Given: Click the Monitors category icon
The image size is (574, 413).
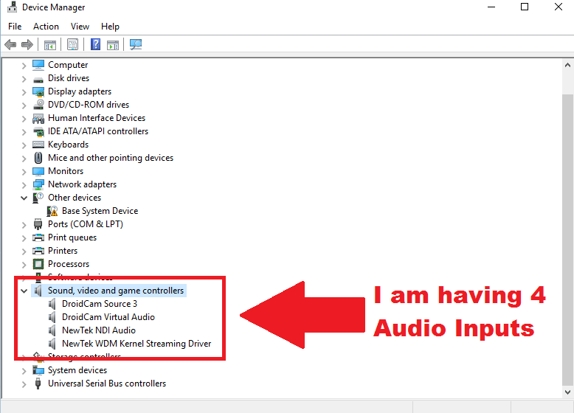Looking at the screenshot, I should point(38,171).
